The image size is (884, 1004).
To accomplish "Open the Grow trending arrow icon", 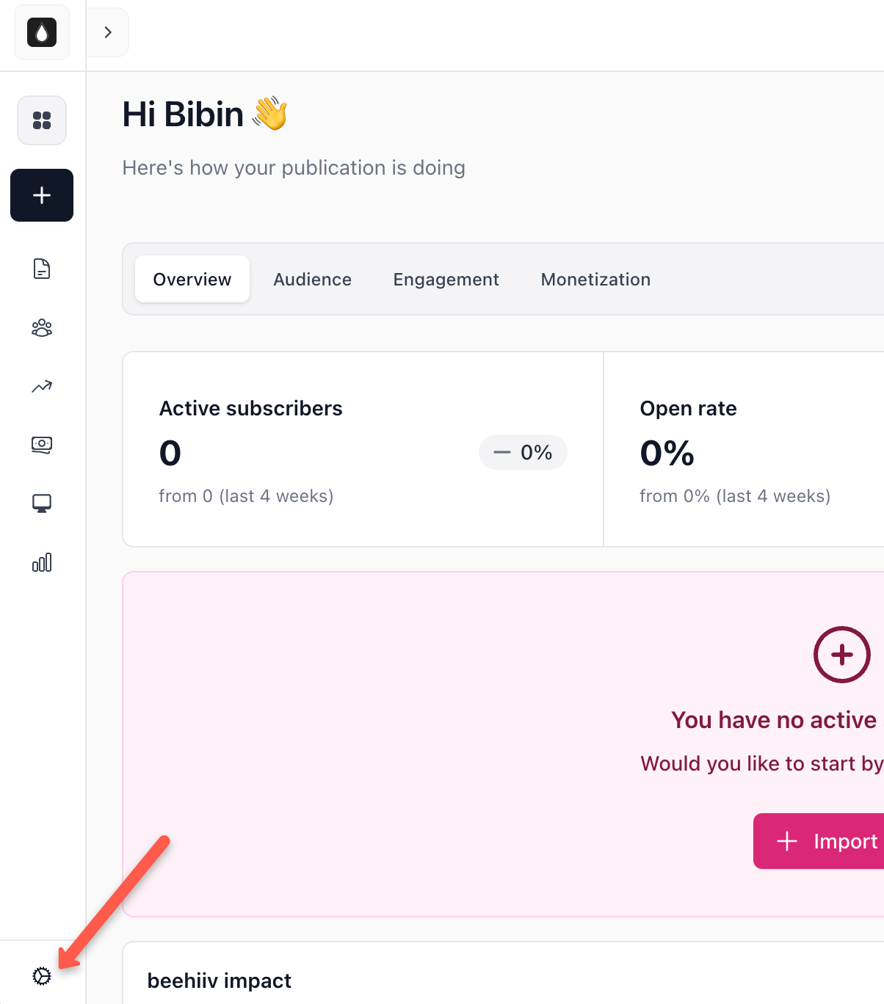I will pos(42,386).
